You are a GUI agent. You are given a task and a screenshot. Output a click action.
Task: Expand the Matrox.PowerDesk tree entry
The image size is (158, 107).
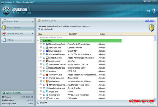click(41, 44)
